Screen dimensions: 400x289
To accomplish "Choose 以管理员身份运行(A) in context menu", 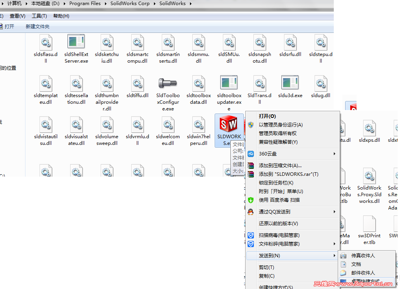I will click(x=293, y=125).
